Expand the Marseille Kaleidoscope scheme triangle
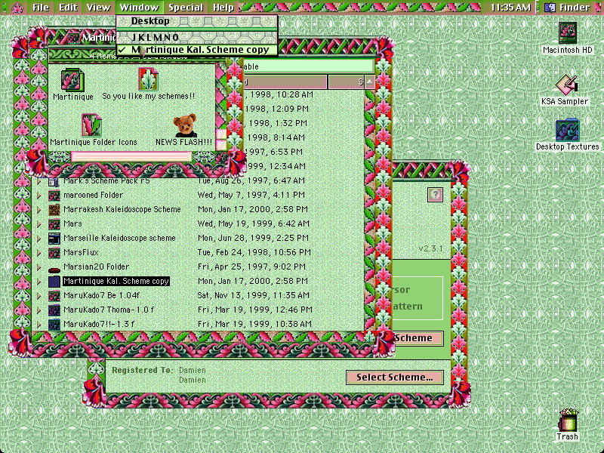The height and width of the screenshot is (453, 604). point(39,239)
